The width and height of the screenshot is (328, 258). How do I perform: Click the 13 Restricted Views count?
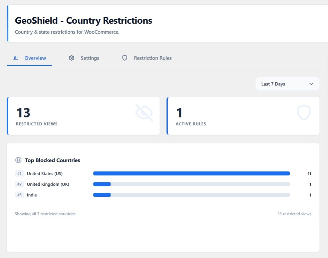[x=23, y=113]
